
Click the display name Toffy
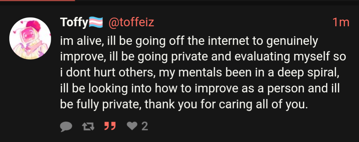click(74, 23)
